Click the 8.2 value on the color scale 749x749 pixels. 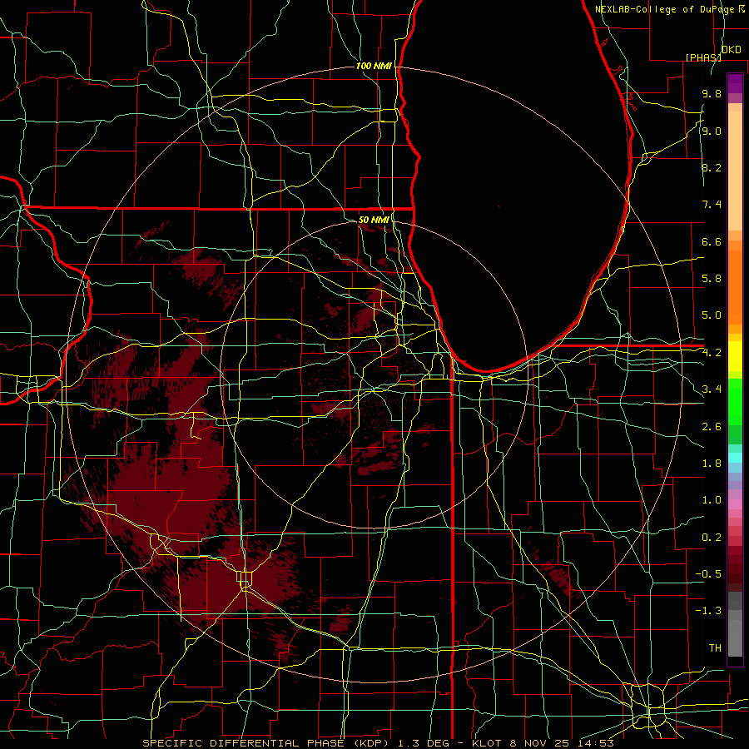(x=712, y=167)
